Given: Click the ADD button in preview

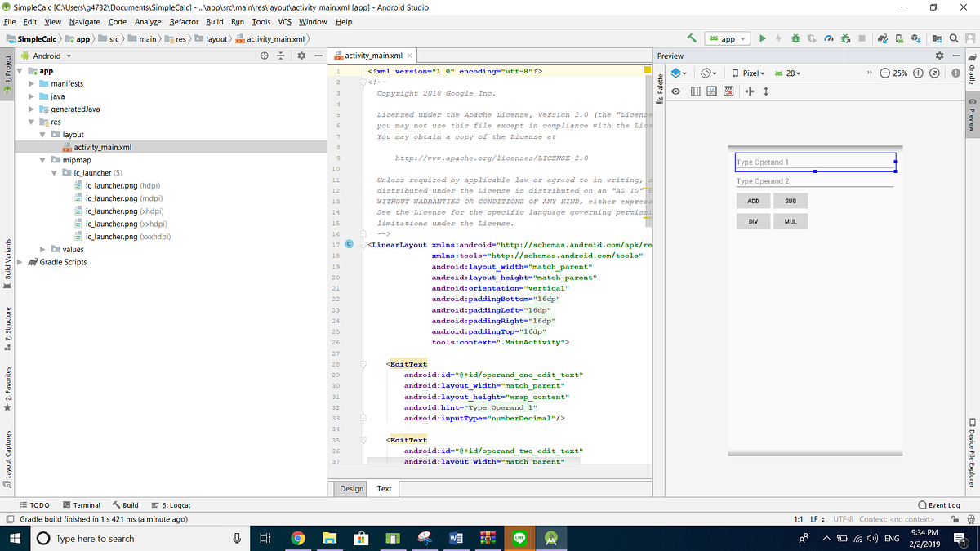Looking at the screenshot, I should (753, 201).
